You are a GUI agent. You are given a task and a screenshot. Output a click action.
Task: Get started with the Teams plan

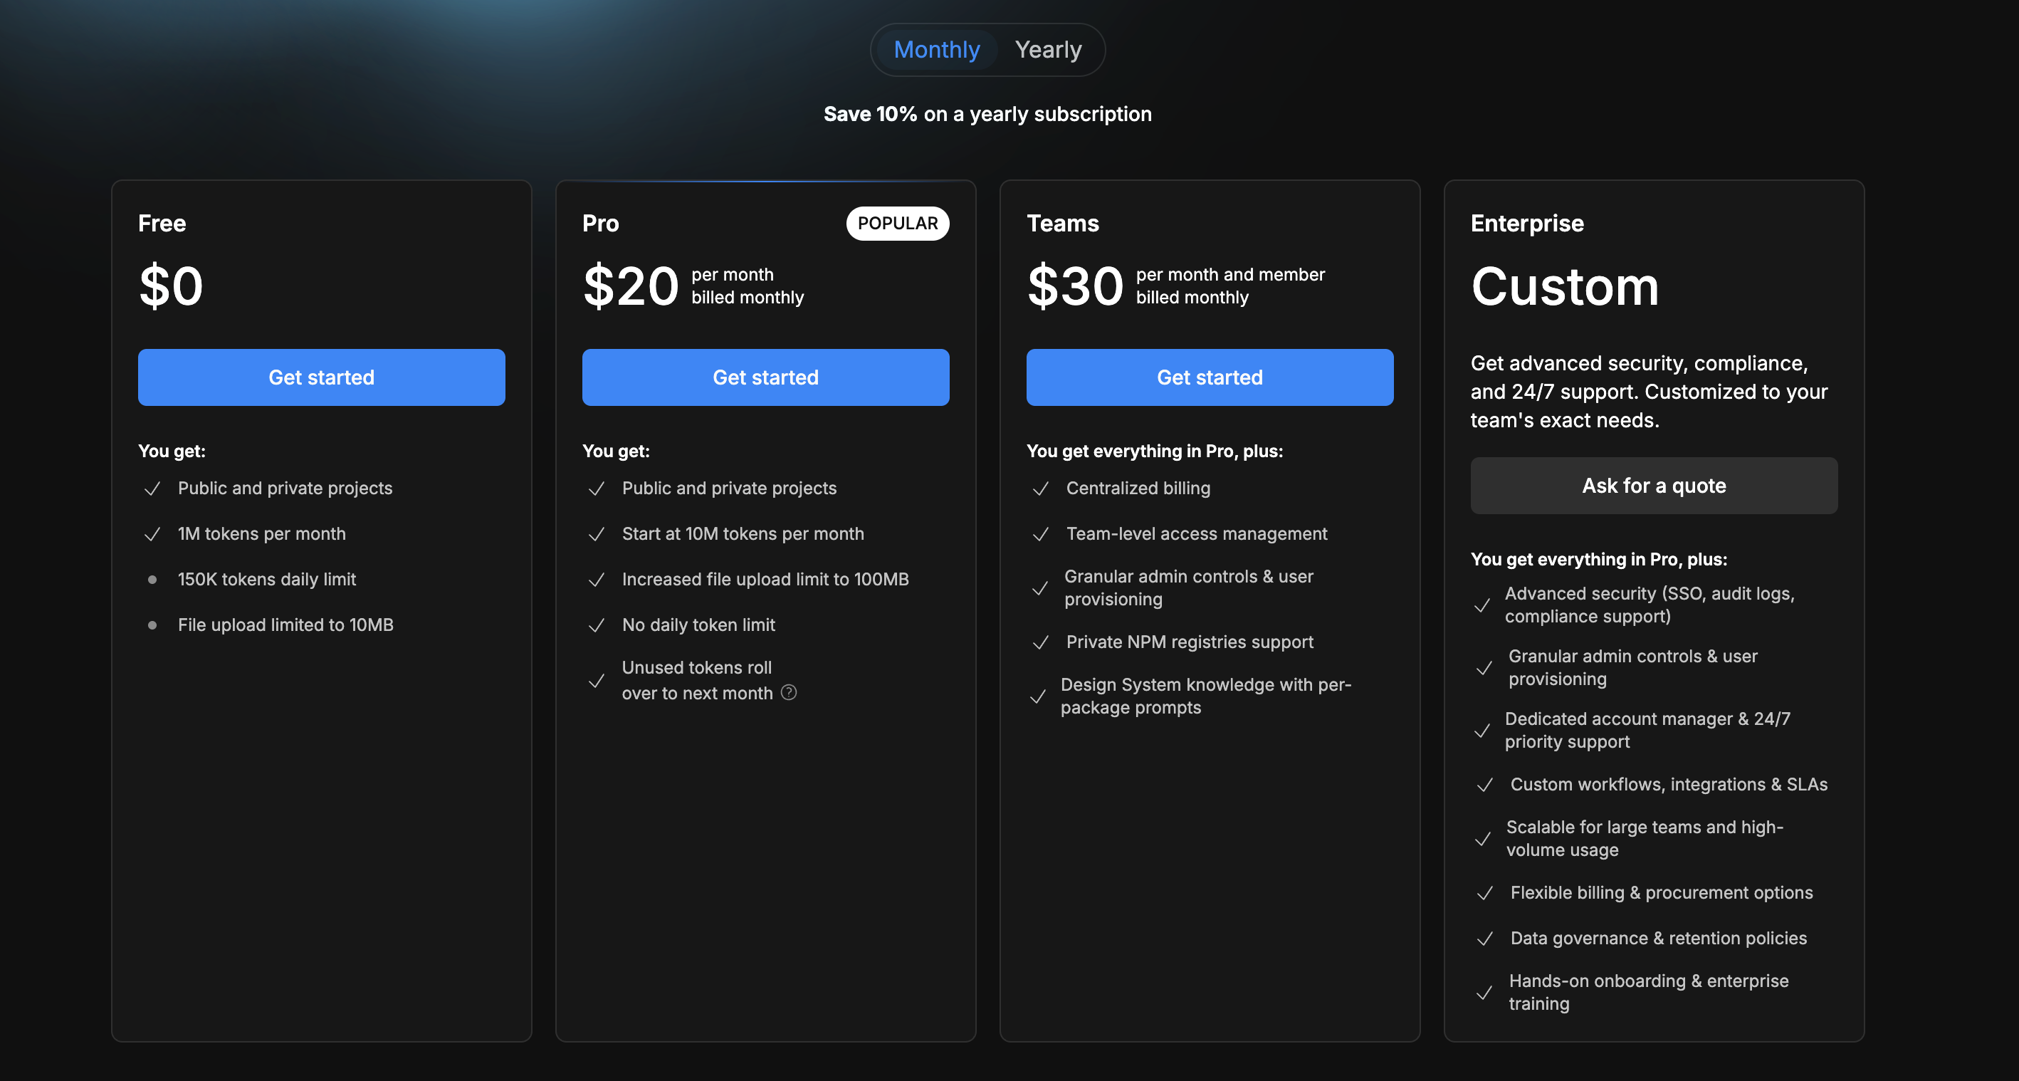(1210, 377)
